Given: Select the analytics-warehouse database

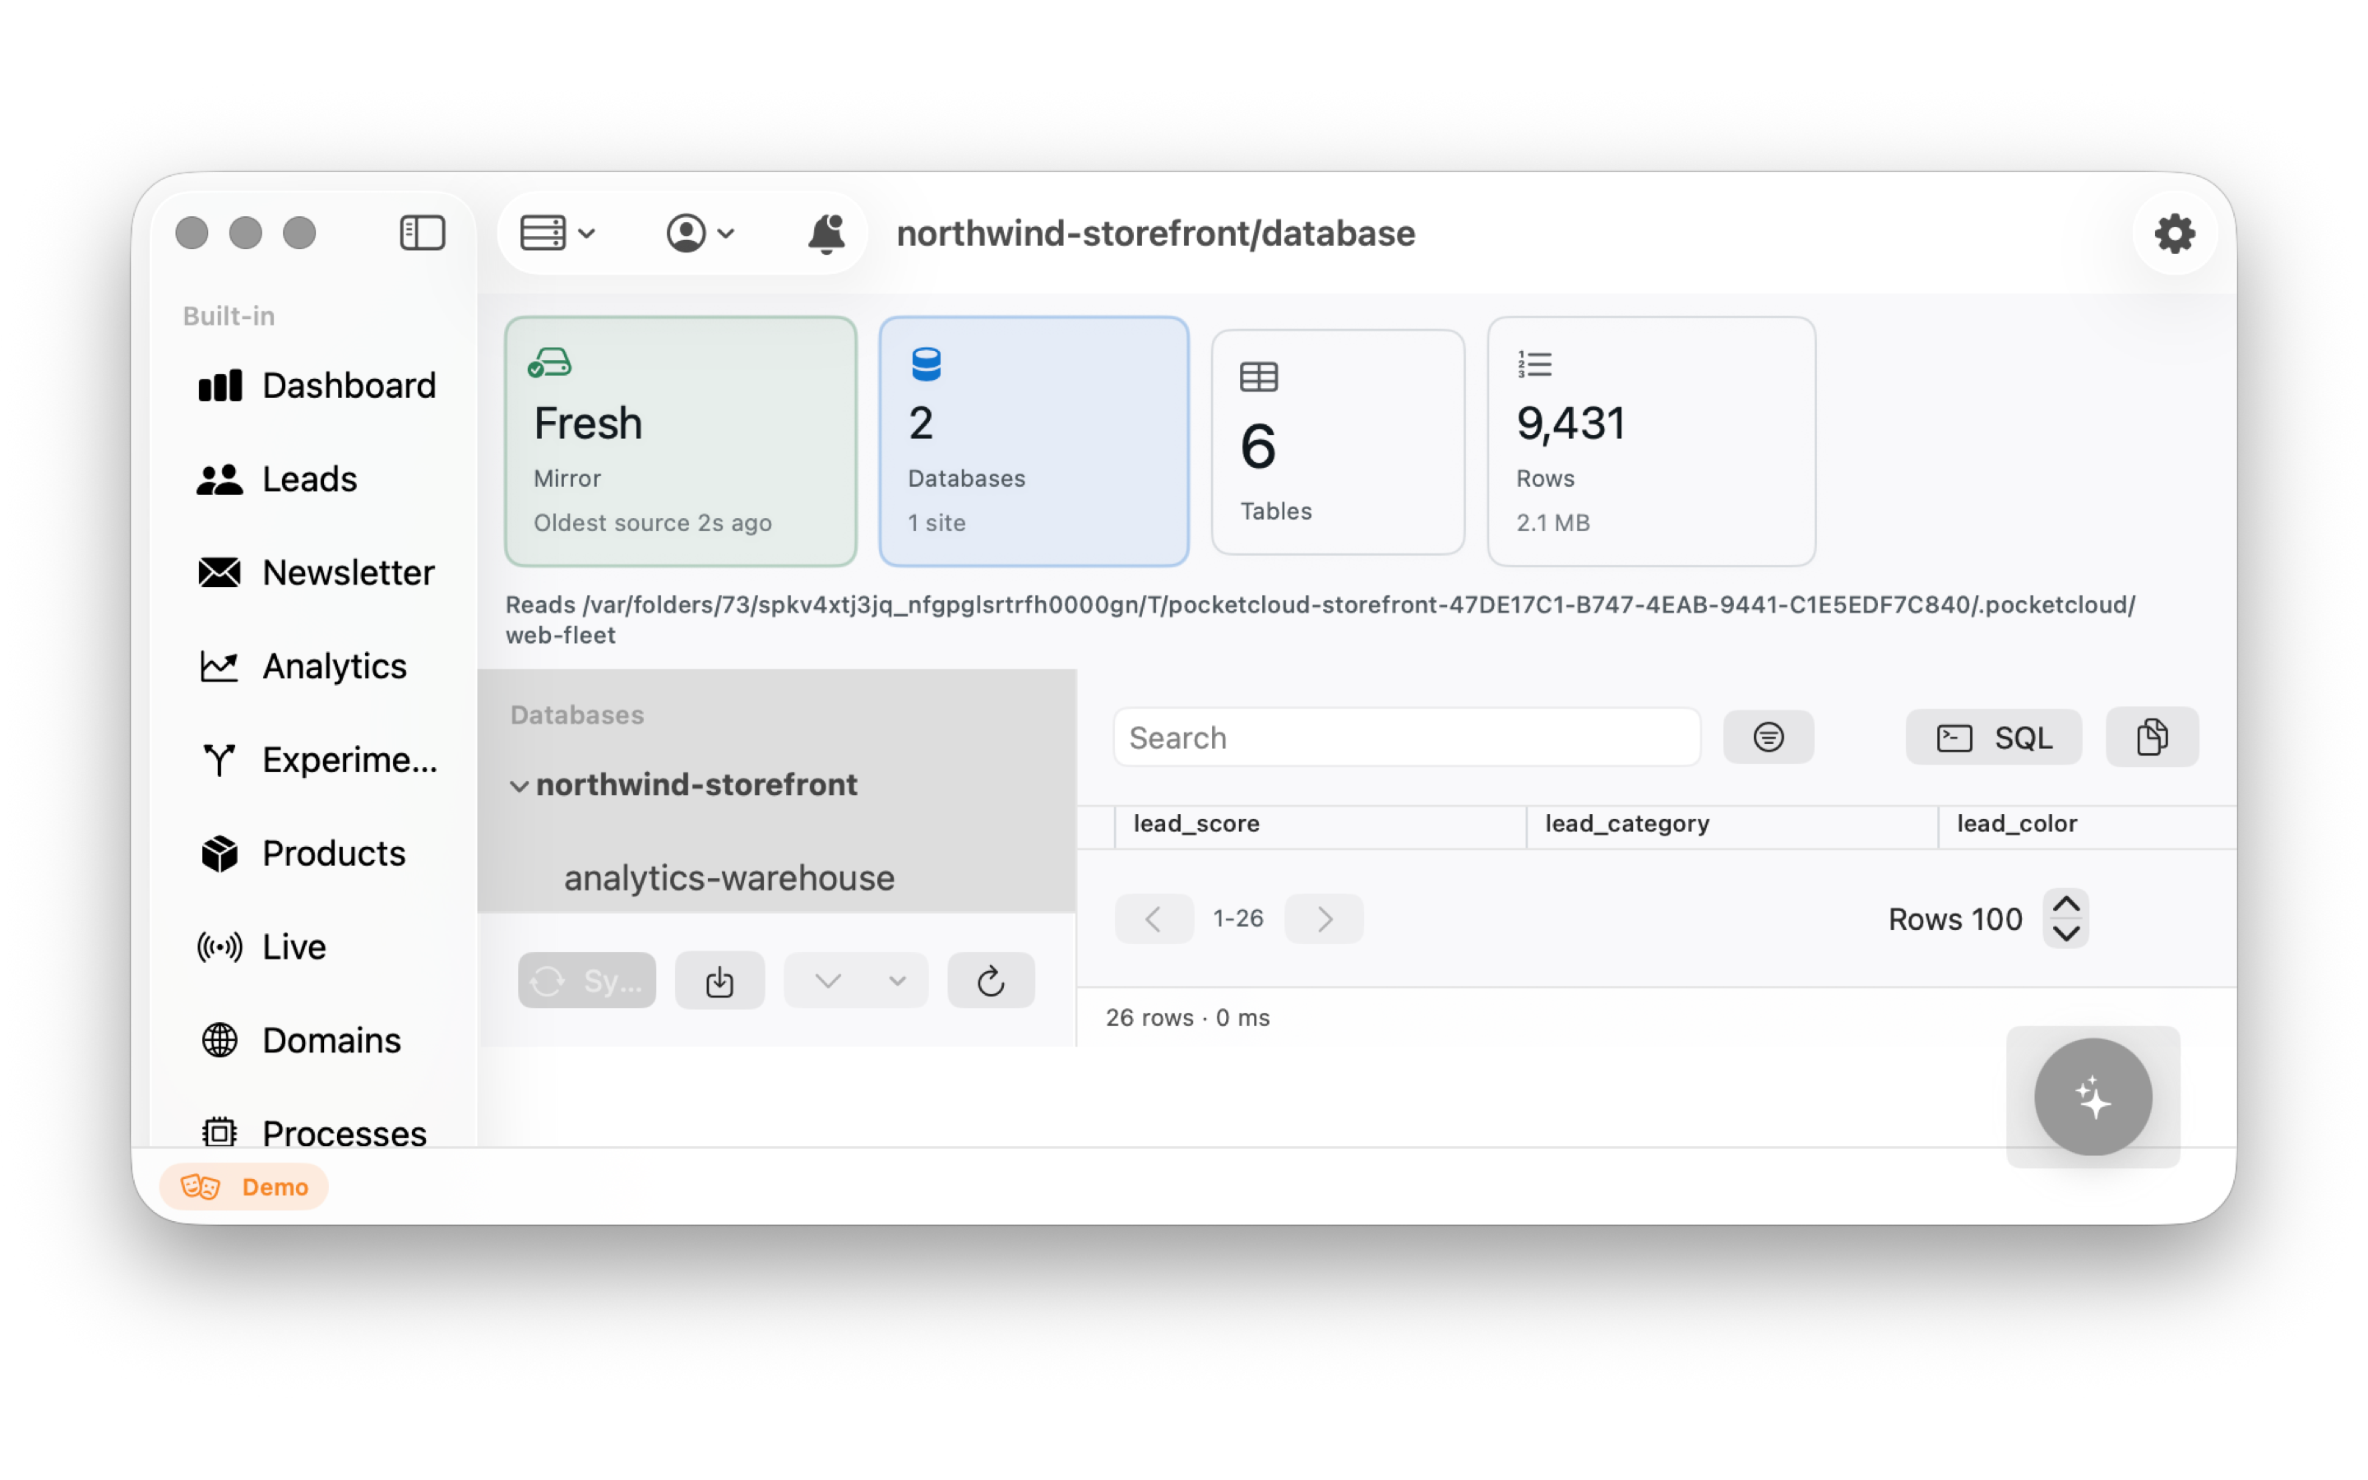Looking at the screenshot, I should point(729,878).
